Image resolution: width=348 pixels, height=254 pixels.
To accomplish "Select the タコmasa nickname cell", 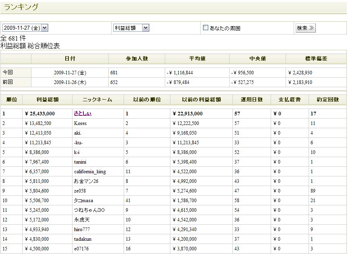I will 84,201.
